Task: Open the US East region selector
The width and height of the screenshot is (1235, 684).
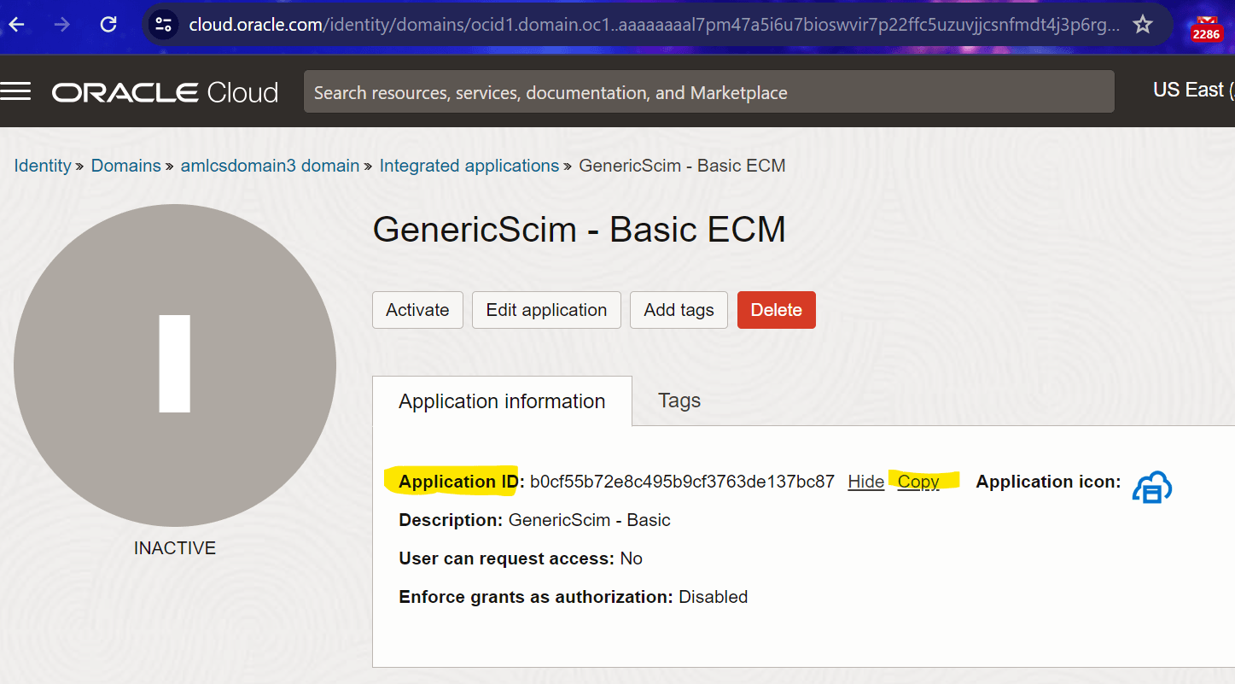Action: click(x=1193, y=91)
